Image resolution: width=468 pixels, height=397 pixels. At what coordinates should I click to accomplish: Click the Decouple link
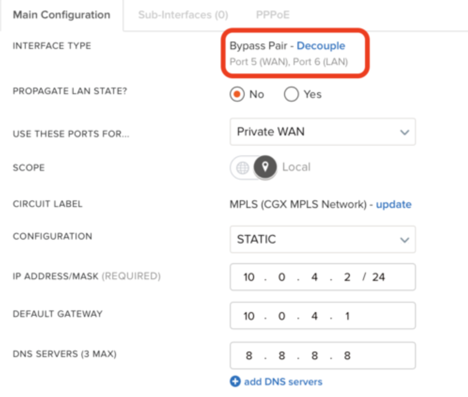pos(321,46)
